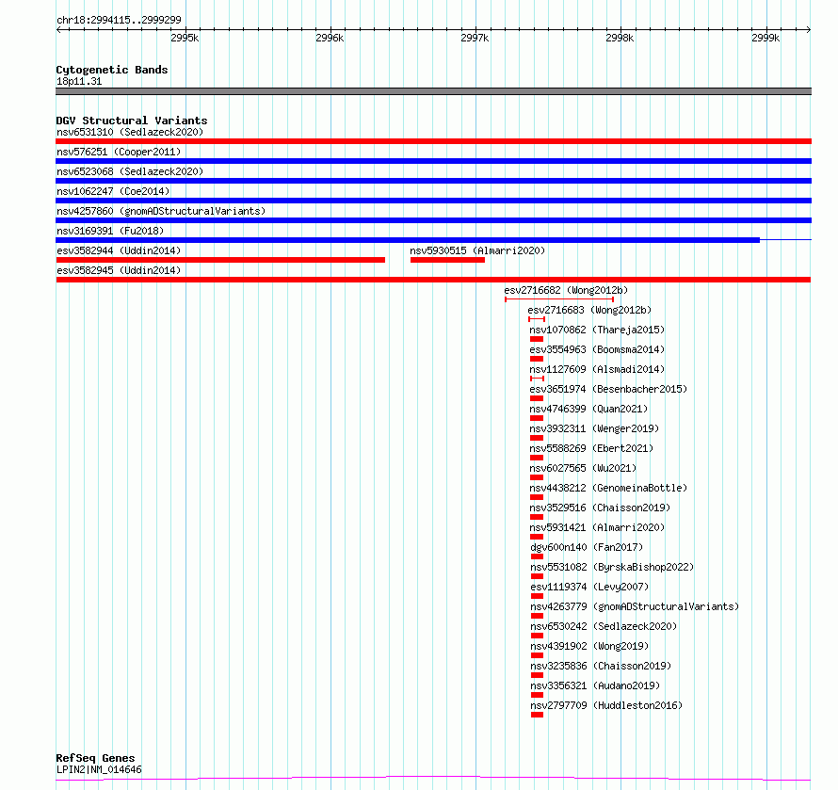Click the nsv6531310 (Sedlazeck2020) variant label
The image size is (838, 790).
pyautogui.click(x=130, y=132)
